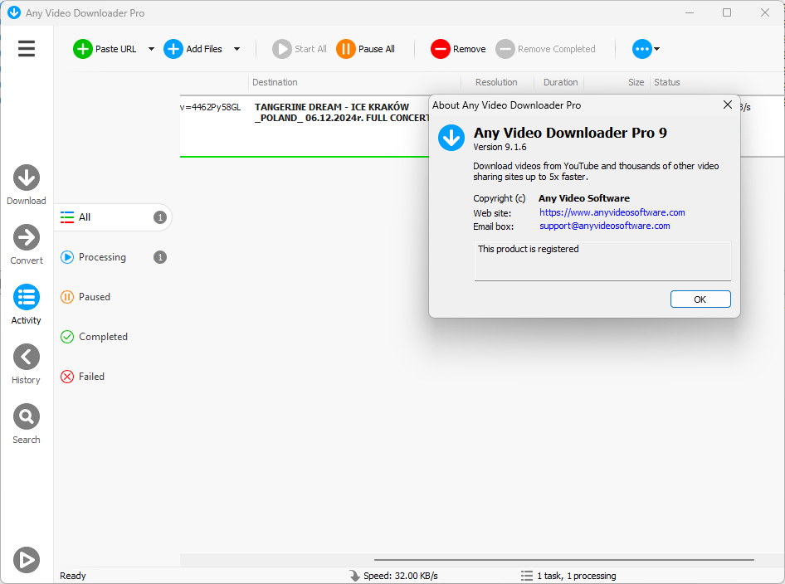Click the green download progress bar

coord(305,157)
